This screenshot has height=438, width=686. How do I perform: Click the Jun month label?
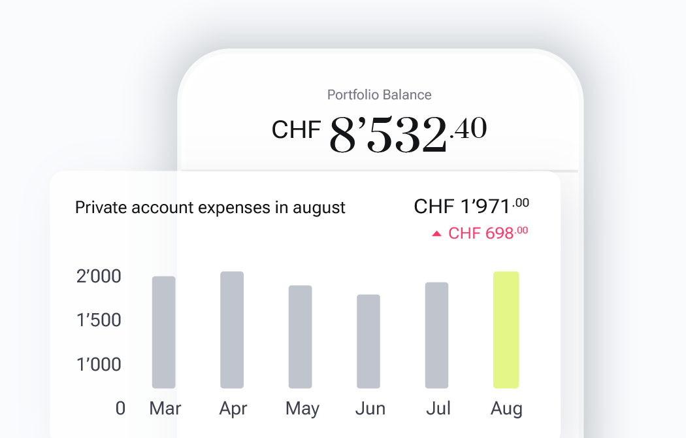click(370, 408)
